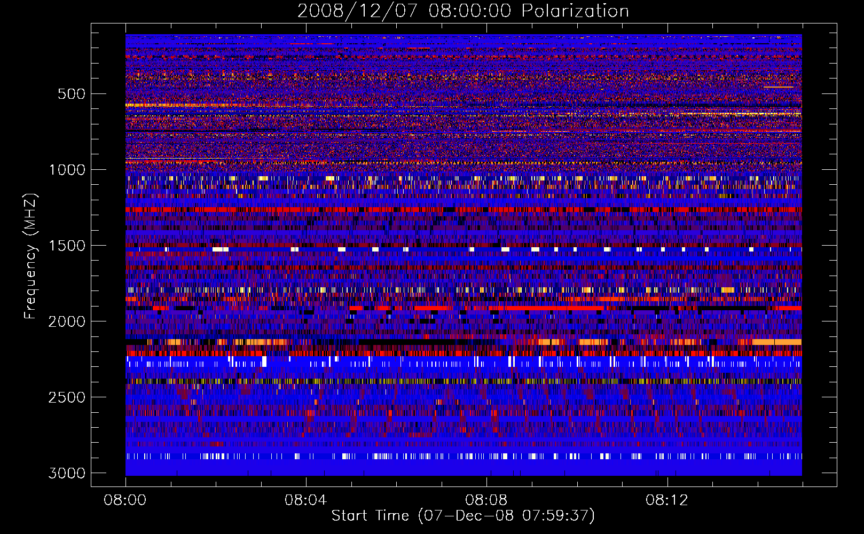
Task: Click the plot title '2008/12/07 08:00:00 Polarization'
Action: (x=463, y=11)
